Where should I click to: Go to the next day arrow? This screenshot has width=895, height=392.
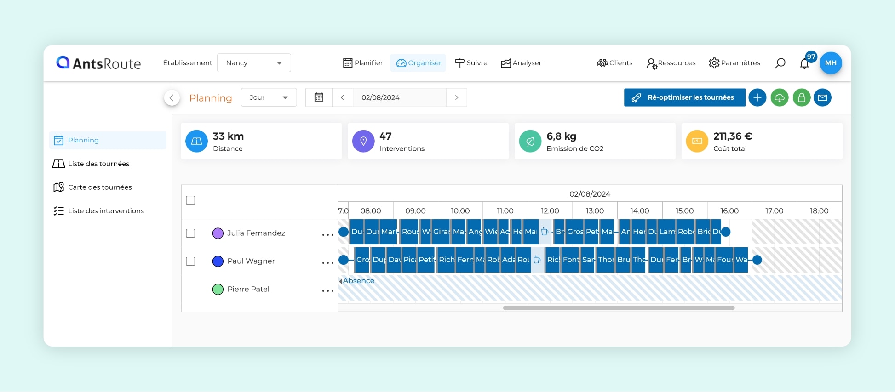[x=457, y=97]
